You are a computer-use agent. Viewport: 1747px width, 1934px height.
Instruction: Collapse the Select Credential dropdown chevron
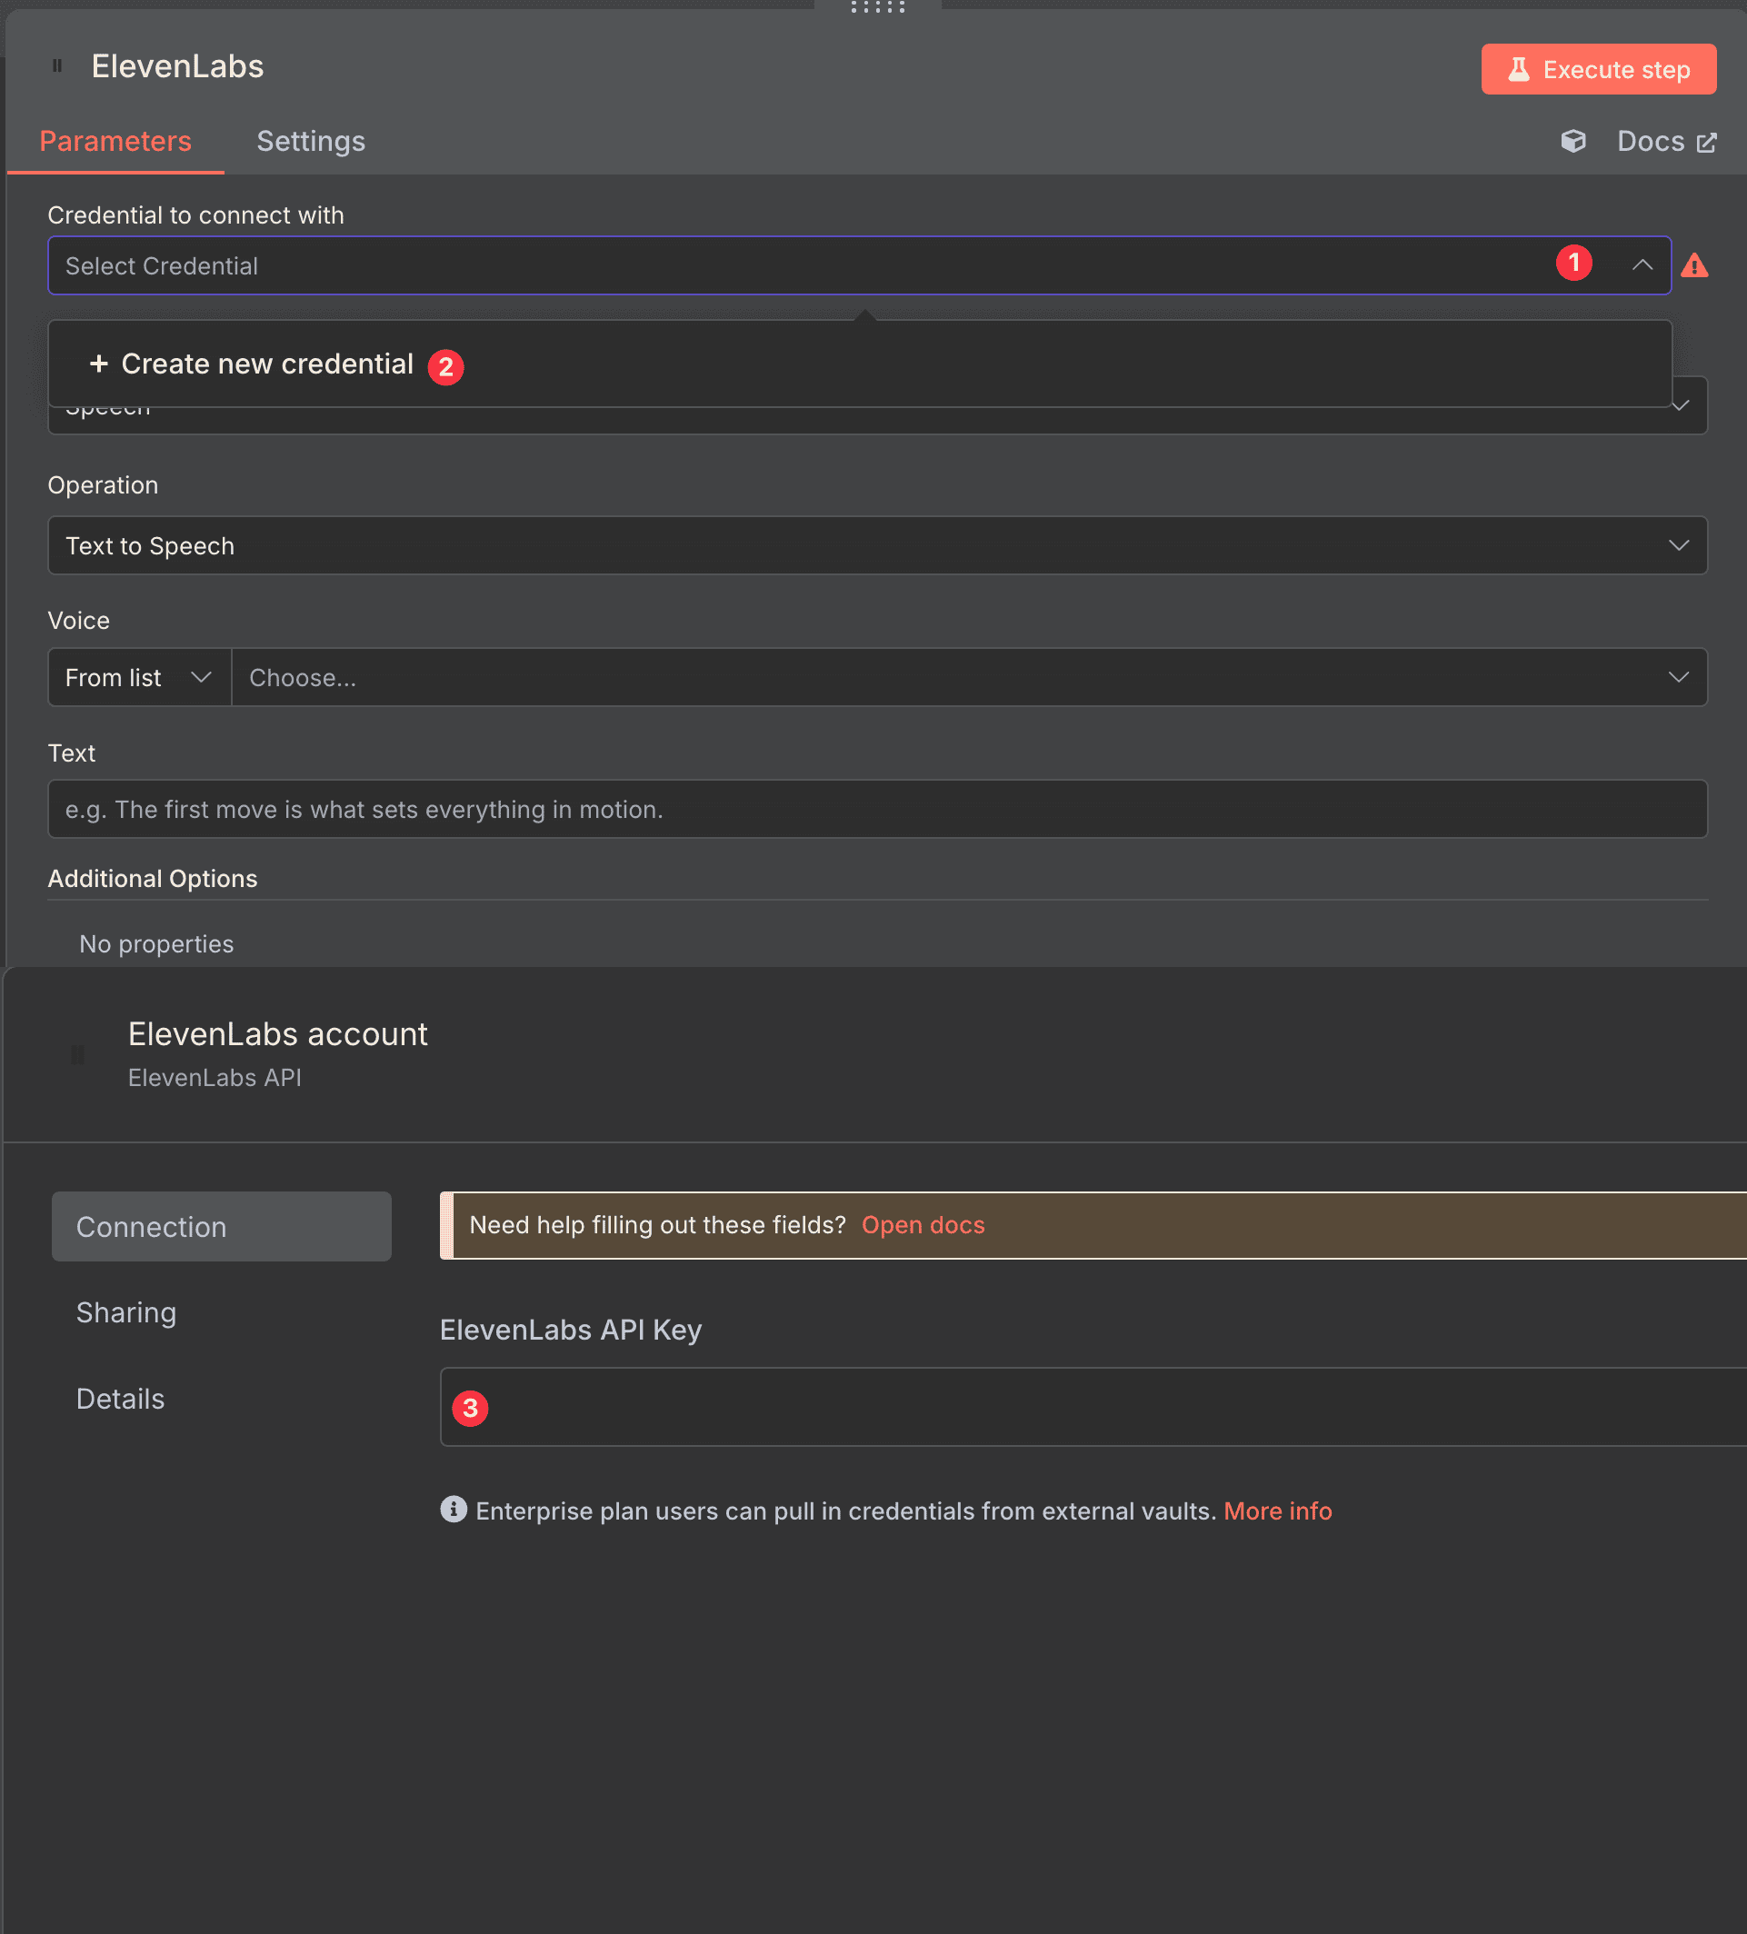point(1641,264)
